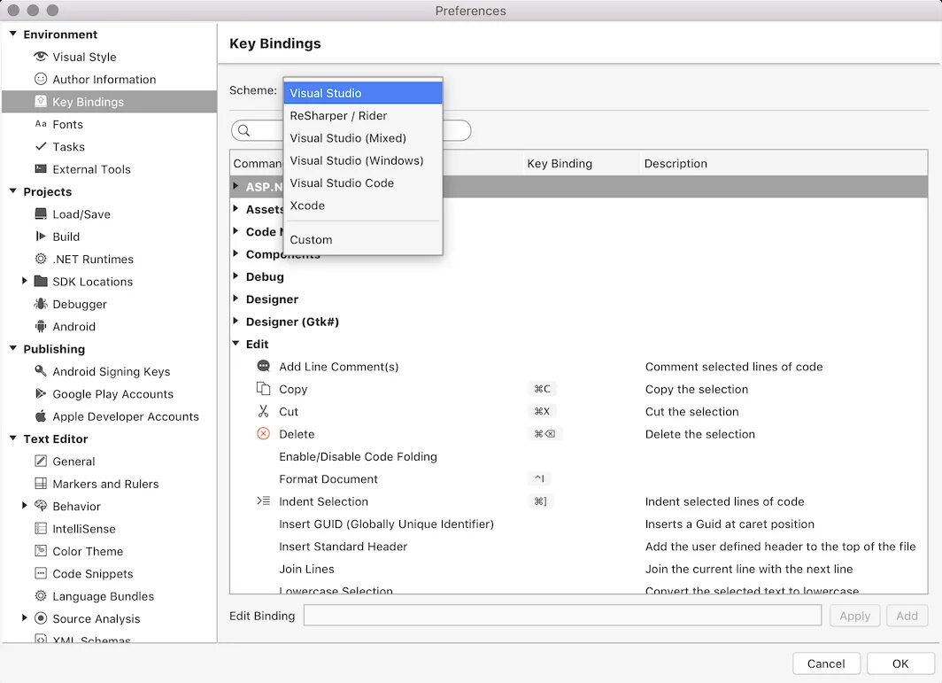This screenshot has height=683, width=942.
Task: Select the Insert Standard Header command
Action: pyautogui.click(x=579, y=547)
